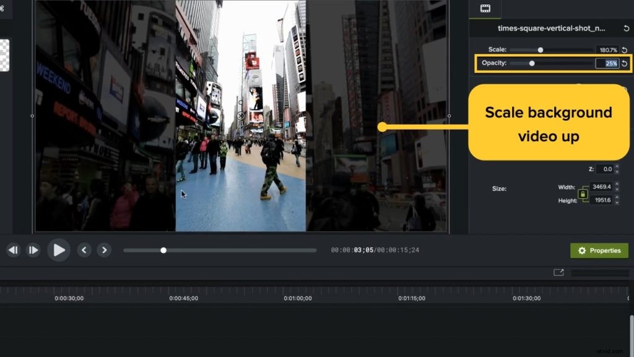The height and width of the screenshot is (357, 634).
Task: Step backward one frame
Action: (x=13, y=249)
